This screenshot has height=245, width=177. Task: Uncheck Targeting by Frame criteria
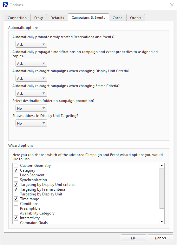click(16, 189)
